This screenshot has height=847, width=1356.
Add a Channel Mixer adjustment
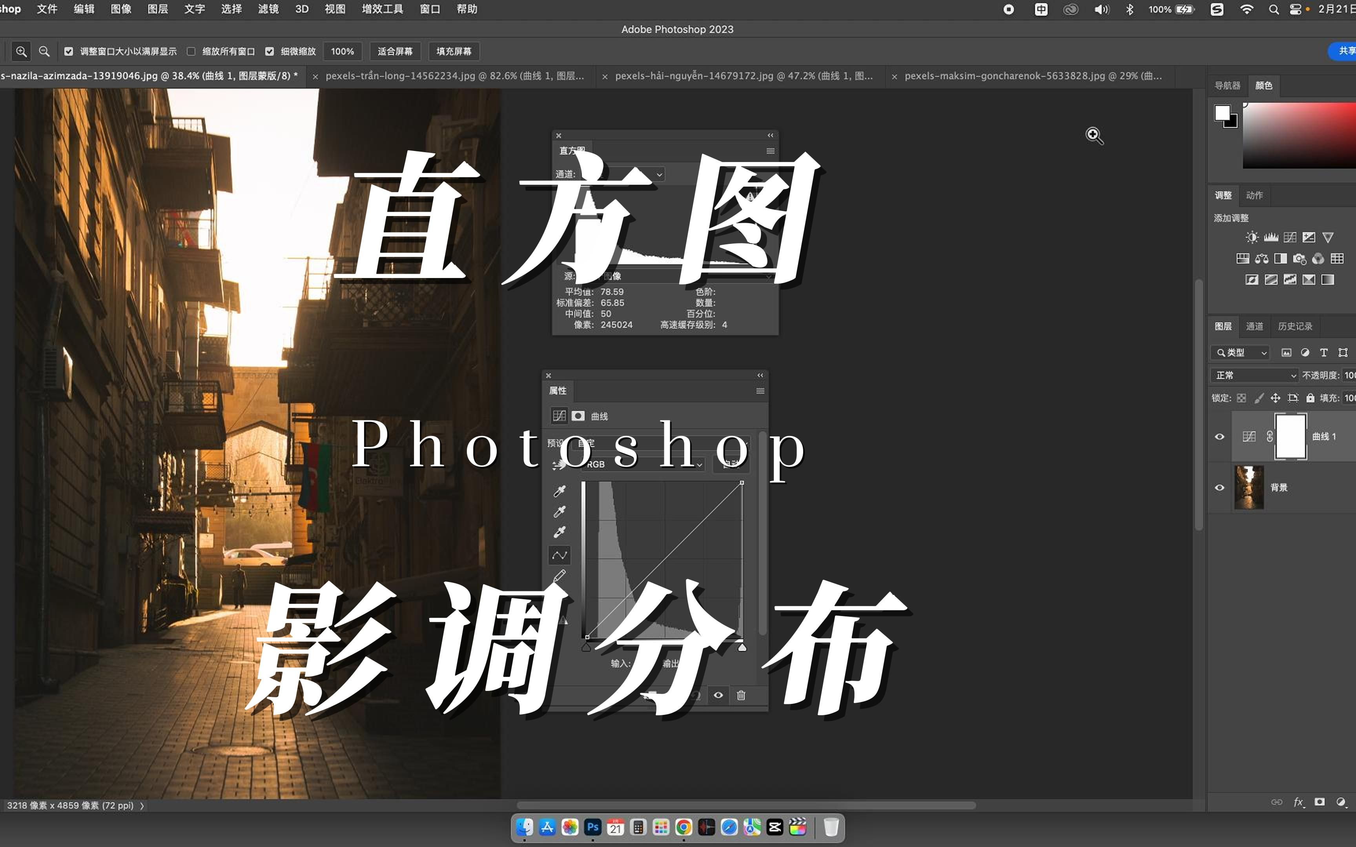click(x=1318, y=258)
